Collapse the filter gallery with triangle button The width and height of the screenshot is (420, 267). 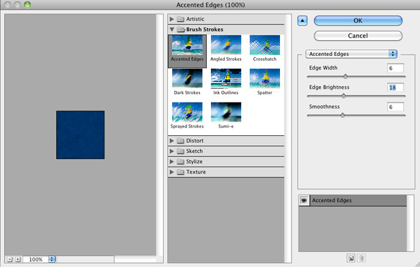point(303,20)
